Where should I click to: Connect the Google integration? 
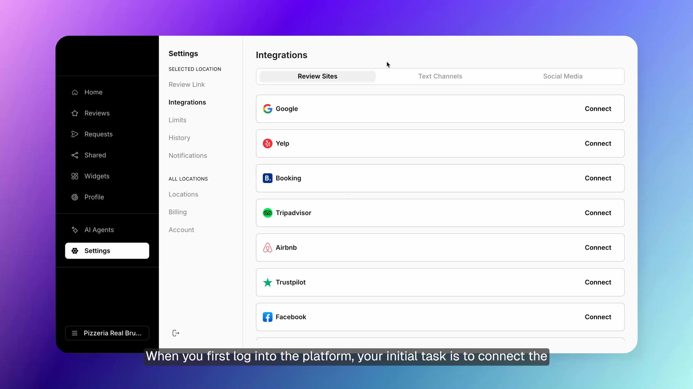point(598,108)
